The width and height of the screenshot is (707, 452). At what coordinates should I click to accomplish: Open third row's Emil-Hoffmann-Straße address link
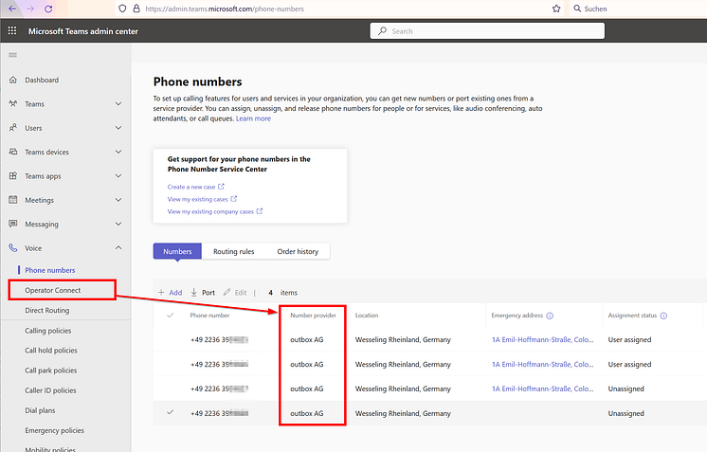coord(542,389)
